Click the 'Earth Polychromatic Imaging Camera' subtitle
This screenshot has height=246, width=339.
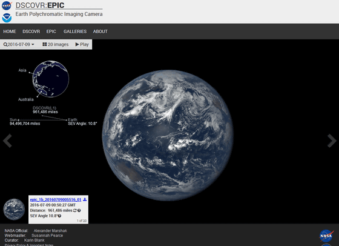[59, 15]
